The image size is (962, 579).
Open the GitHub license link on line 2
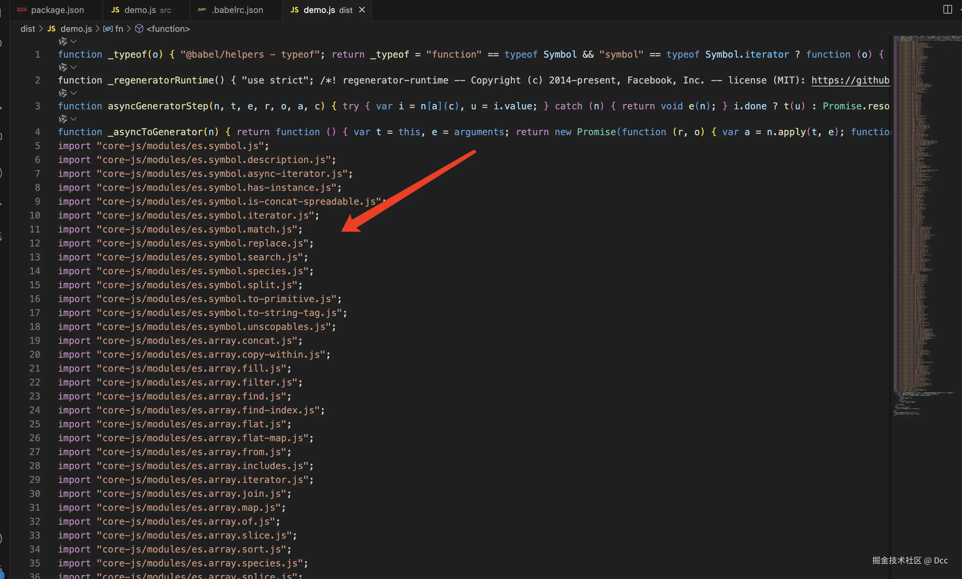(x=850, y=80)
